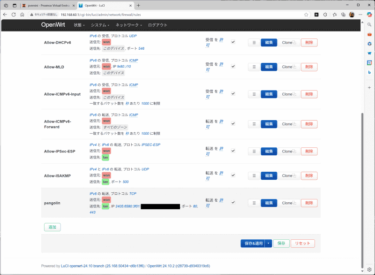Click the drag handle for Allow-ISAKMP rule

click(254, 176)
